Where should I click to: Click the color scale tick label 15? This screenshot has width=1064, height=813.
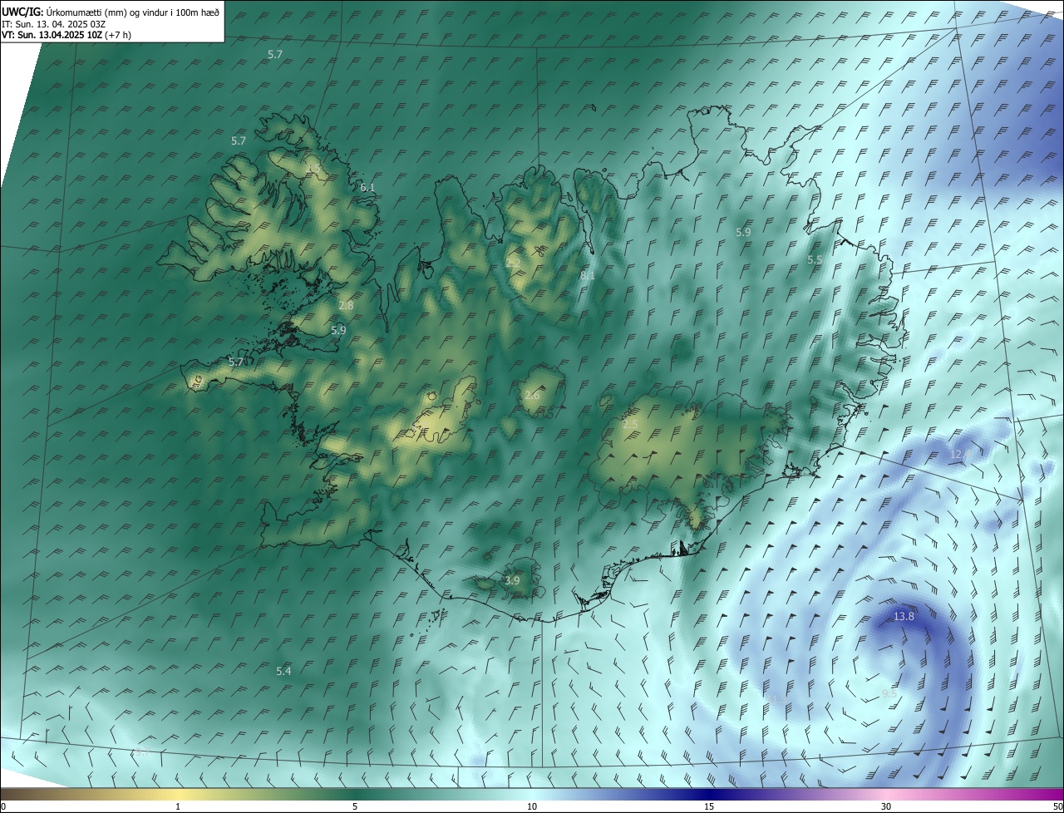(x=709, y=806)
